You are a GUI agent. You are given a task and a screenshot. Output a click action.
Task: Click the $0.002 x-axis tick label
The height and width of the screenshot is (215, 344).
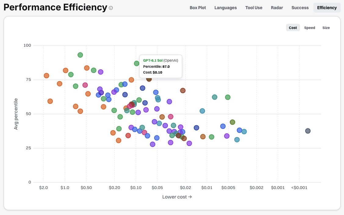point(256,188)
